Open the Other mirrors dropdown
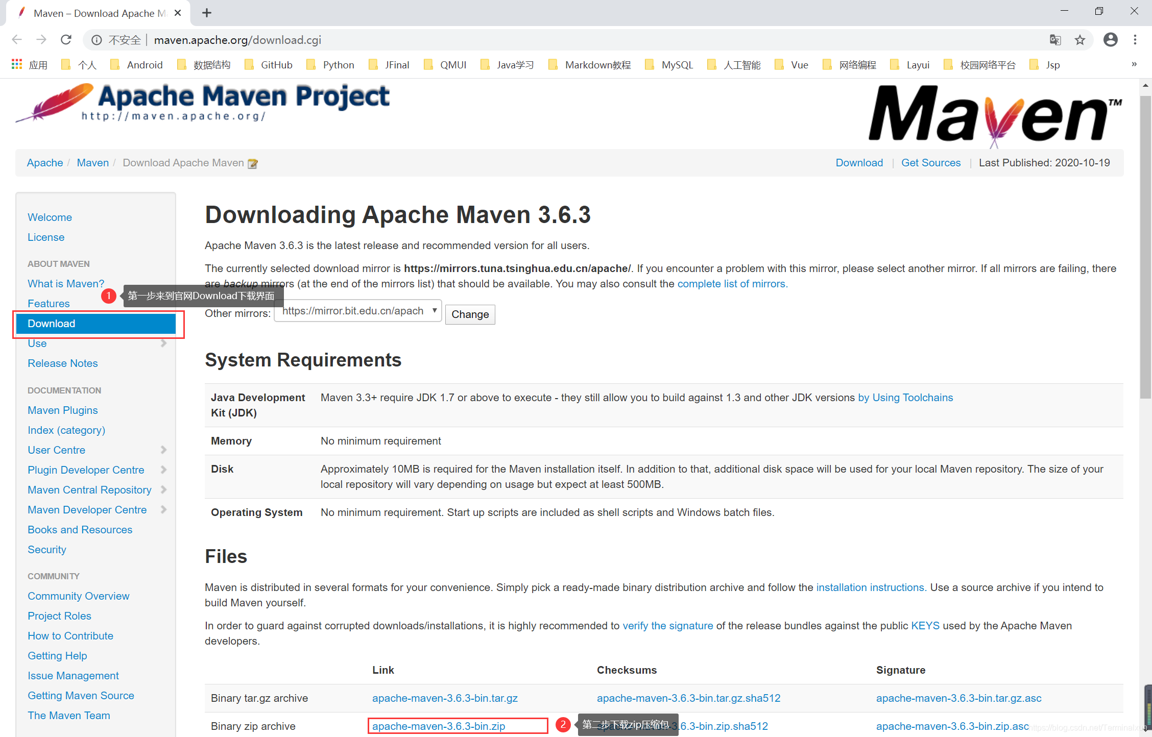Viewport: 1152px width, 737px height. pyautogui.click(x=358, y=311)
